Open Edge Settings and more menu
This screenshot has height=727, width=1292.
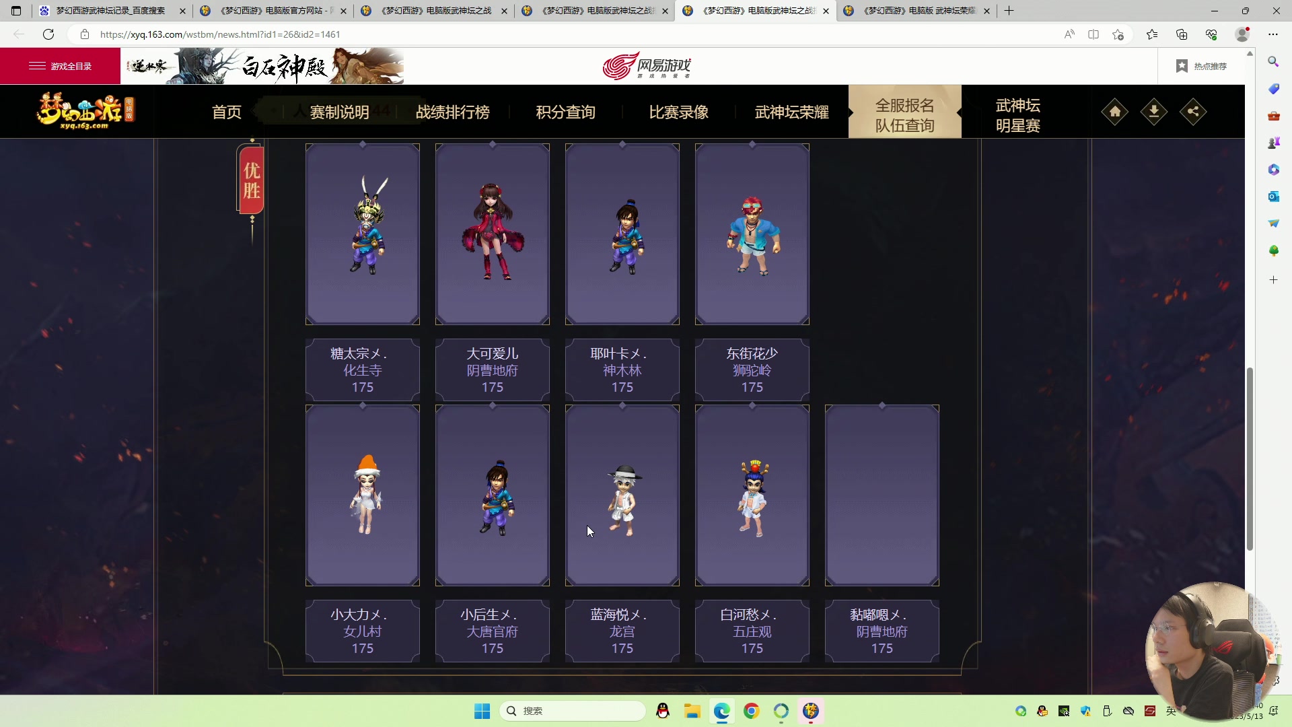(1273, 34)
